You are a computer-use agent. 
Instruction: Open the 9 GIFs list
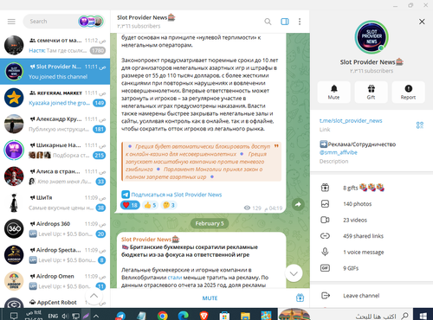point(372,268)
